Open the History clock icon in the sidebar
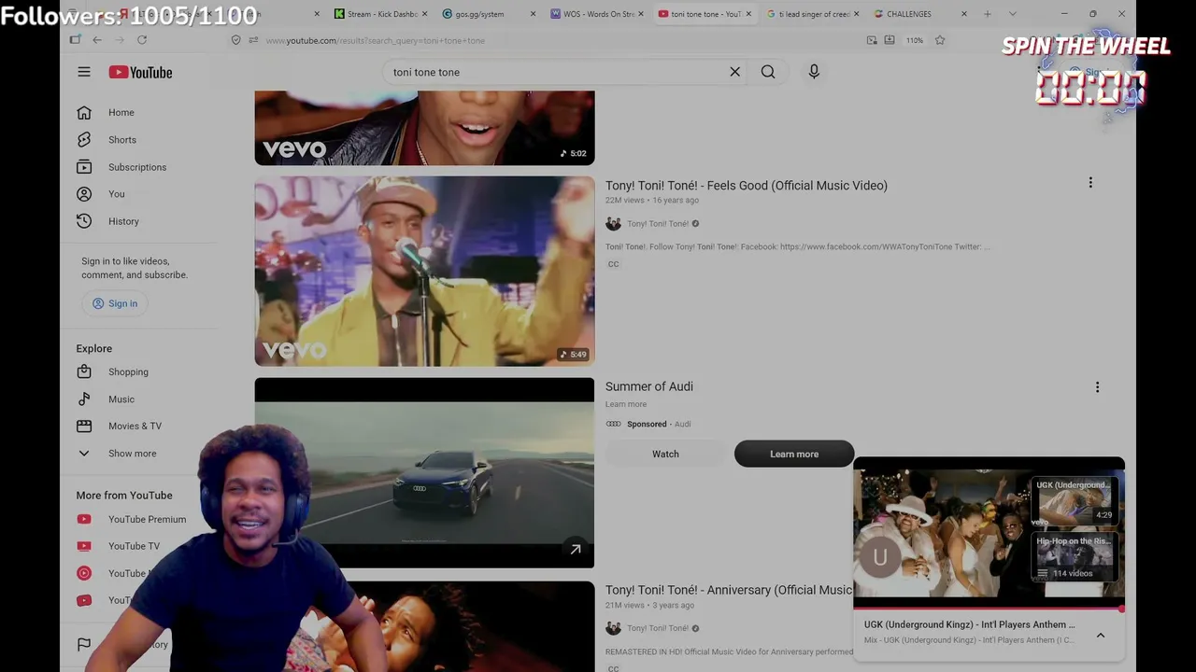This screenshot has width=1196, height=672. (x=84, y=221)
